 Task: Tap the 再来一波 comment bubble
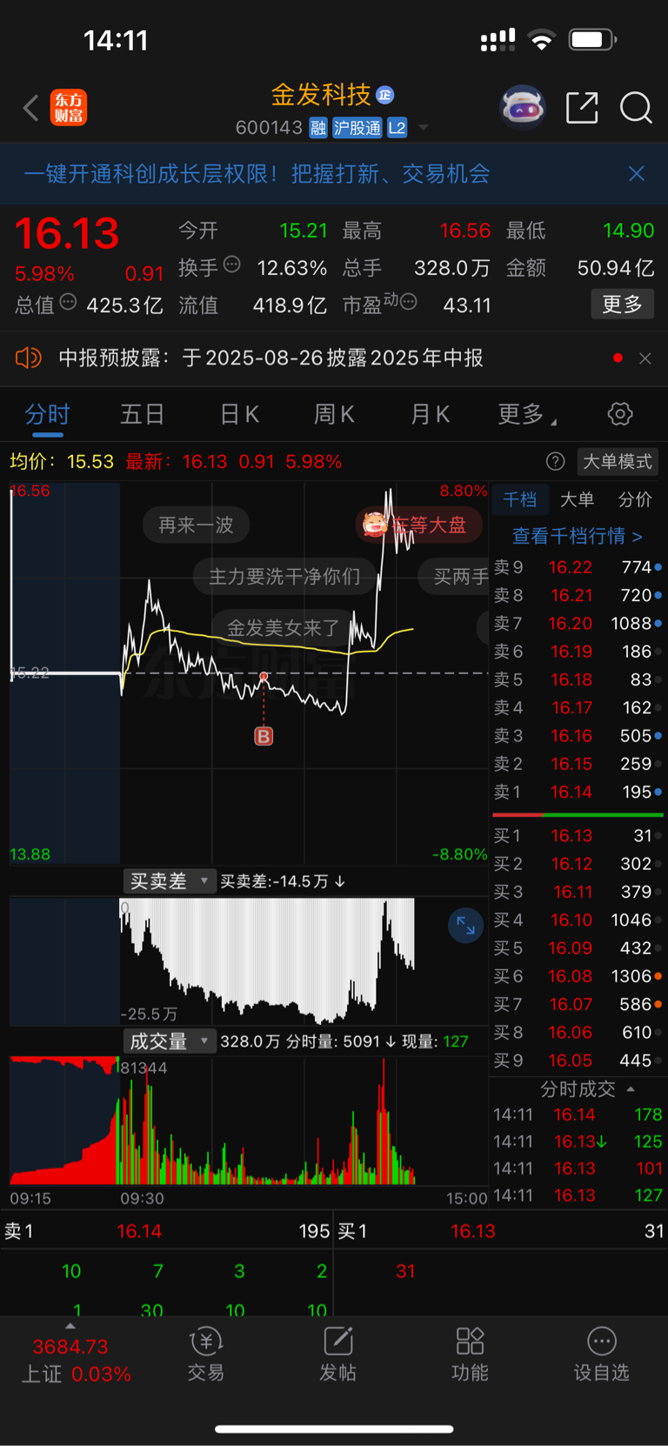(196, 525)
